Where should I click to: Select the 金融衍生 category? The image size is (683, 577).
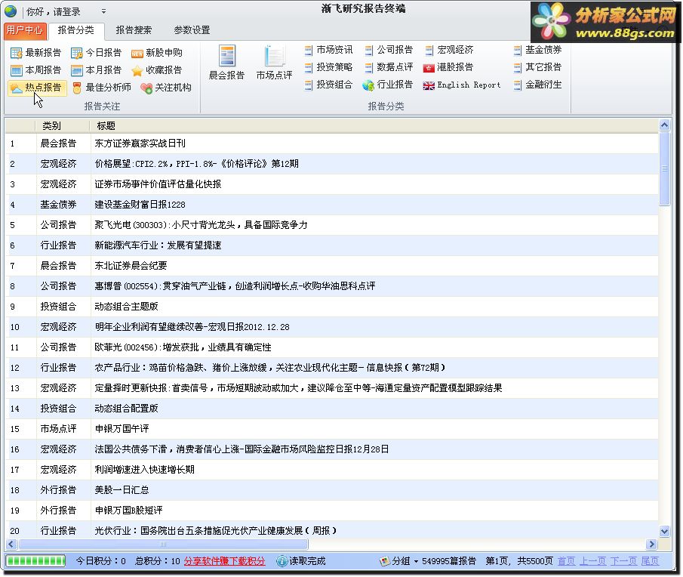tap(537, 85)
